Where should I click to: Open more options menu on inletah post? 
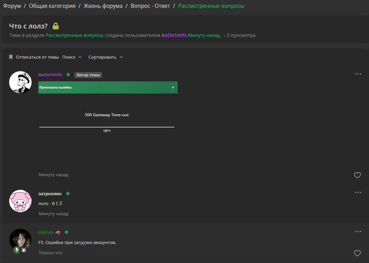pos(358,231)
